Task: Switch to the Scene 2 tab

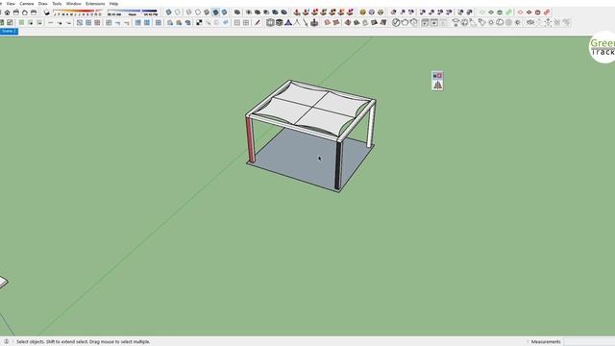Action: [x=9, y=31]
